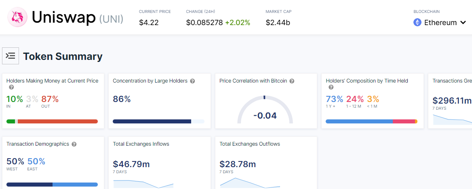
Task: Click the Bitcoin correlation gauge
Action: coord(265,110)
